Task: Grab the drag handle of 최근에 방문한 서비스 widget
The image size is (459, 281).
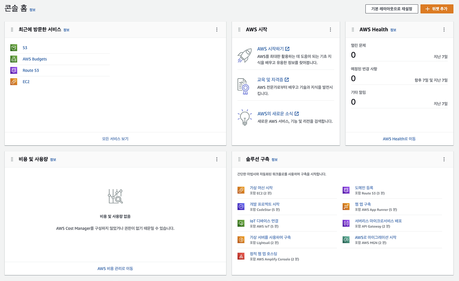Action: coord(12,30)
